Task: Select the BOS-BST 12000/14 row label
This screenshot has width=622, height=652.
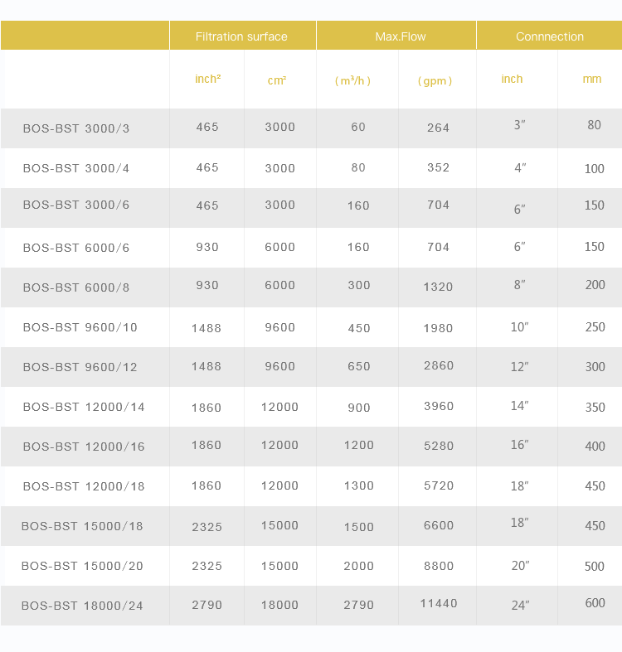Action: 84,407
